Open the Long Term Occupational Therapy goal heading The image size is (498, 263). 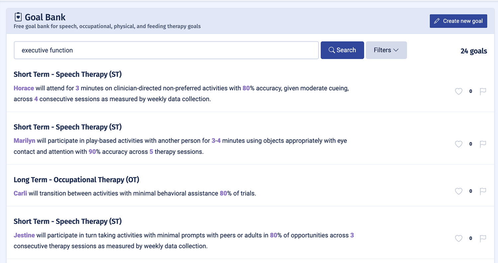(x=76, y=180)
